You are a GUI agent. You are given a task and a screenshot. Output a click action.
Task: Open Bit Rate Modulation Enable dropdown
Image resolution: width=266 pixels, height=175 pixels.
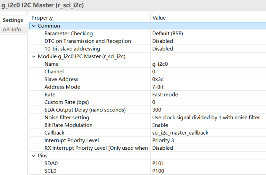pos(160,125)
